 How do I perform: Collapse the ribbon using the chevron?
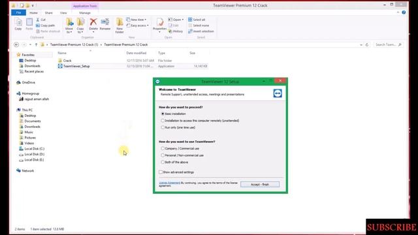pyautogui.click(x=398, y=12)
